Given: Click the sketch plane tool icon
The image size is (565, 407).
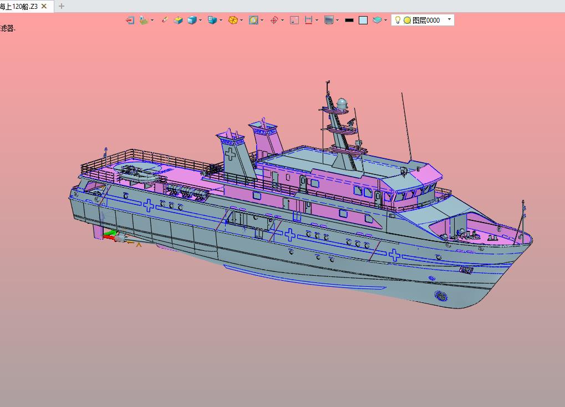Looking at the screenshot, I should click(x=144, y=20).
